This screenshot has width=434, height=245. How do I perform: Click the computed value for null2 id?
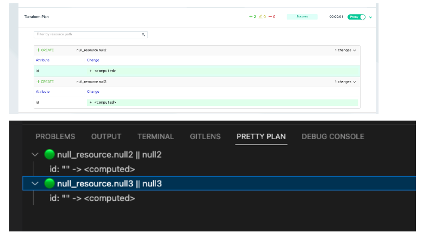pos(105,71)
